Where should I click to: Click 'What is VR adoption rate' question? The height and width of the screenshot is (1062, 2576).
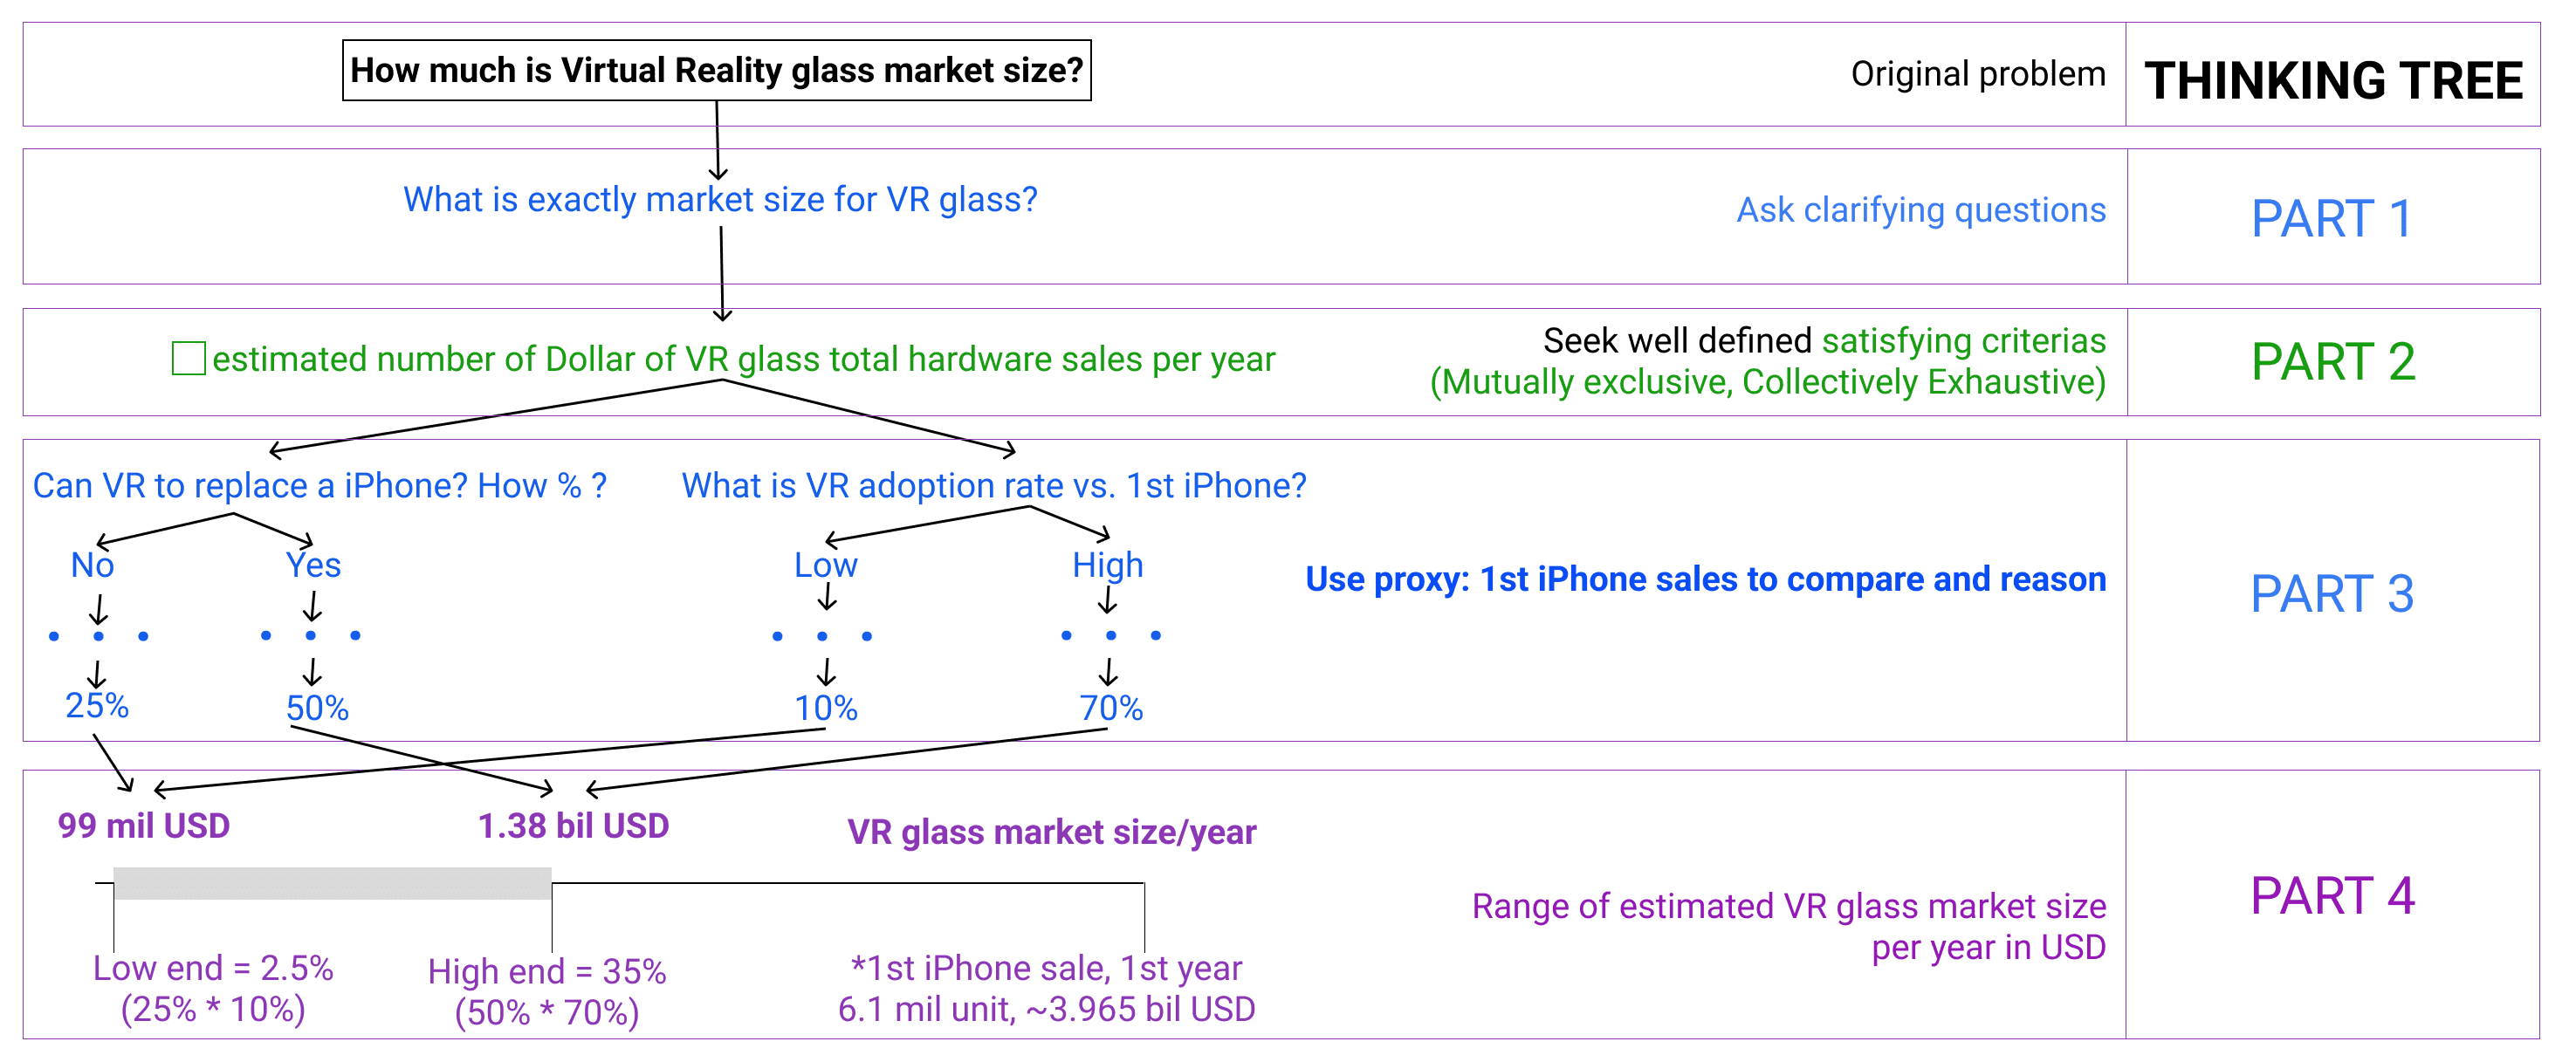point(993,486)
